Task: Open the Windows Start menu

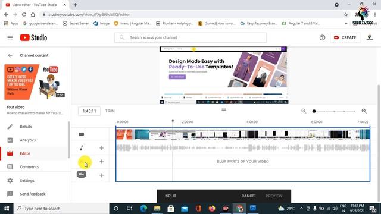Action: (7, 209)
